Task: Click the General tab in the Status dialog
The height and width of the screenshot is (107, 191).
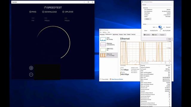Action: 144,5
